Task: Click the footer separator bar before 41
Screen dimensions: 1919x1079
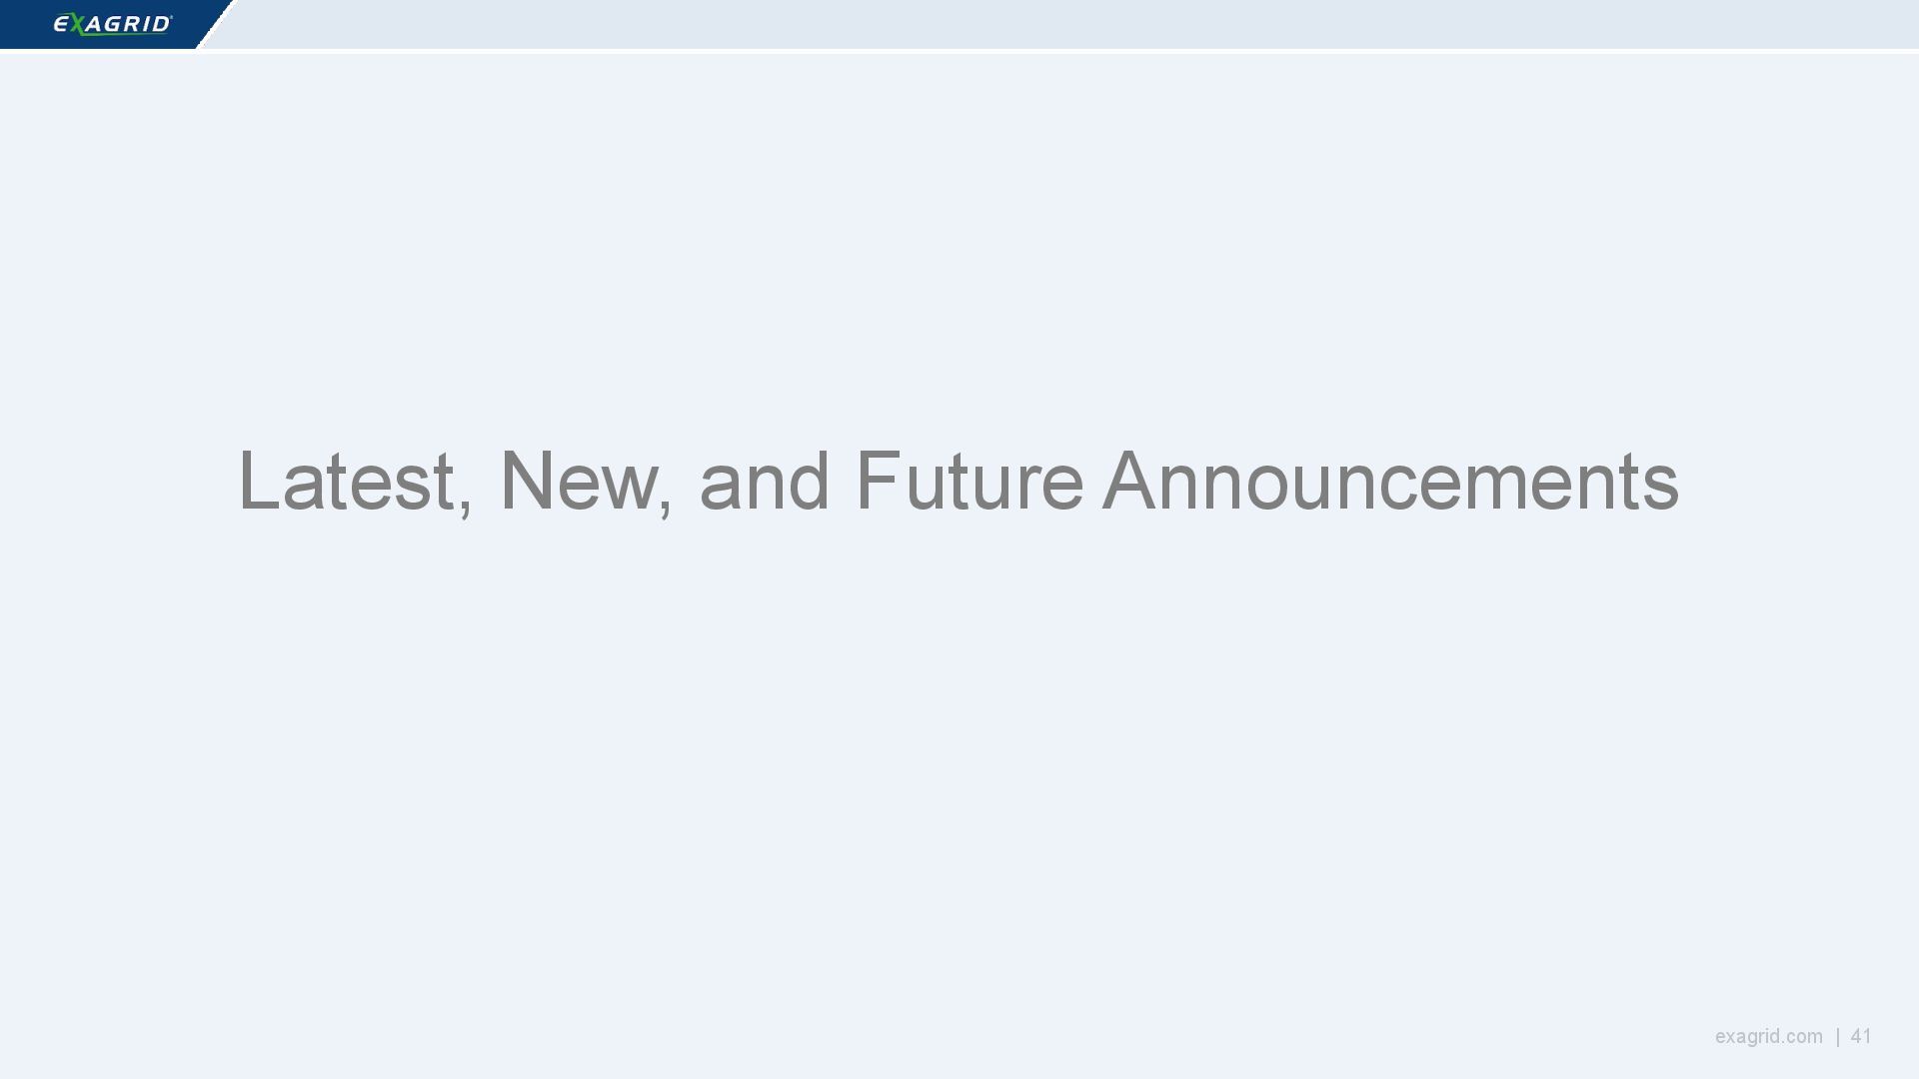Action: 1837,1036
